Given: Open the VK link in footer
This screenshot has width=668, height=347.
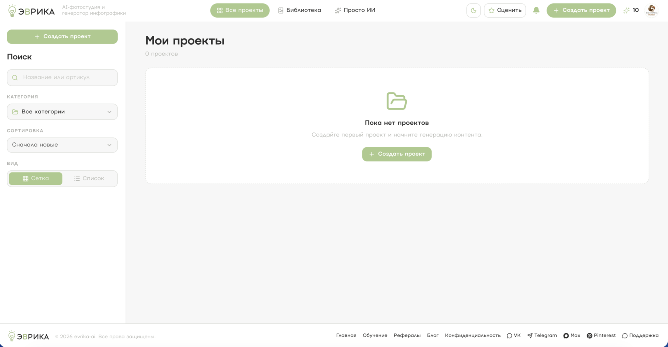Looking at the screenshot, I should click(x=513, y=336).
